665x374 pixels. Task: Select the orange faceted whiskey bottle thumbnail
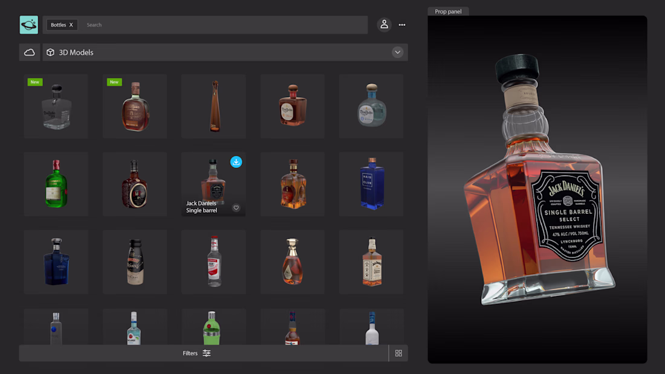click(x=293, y=184)
